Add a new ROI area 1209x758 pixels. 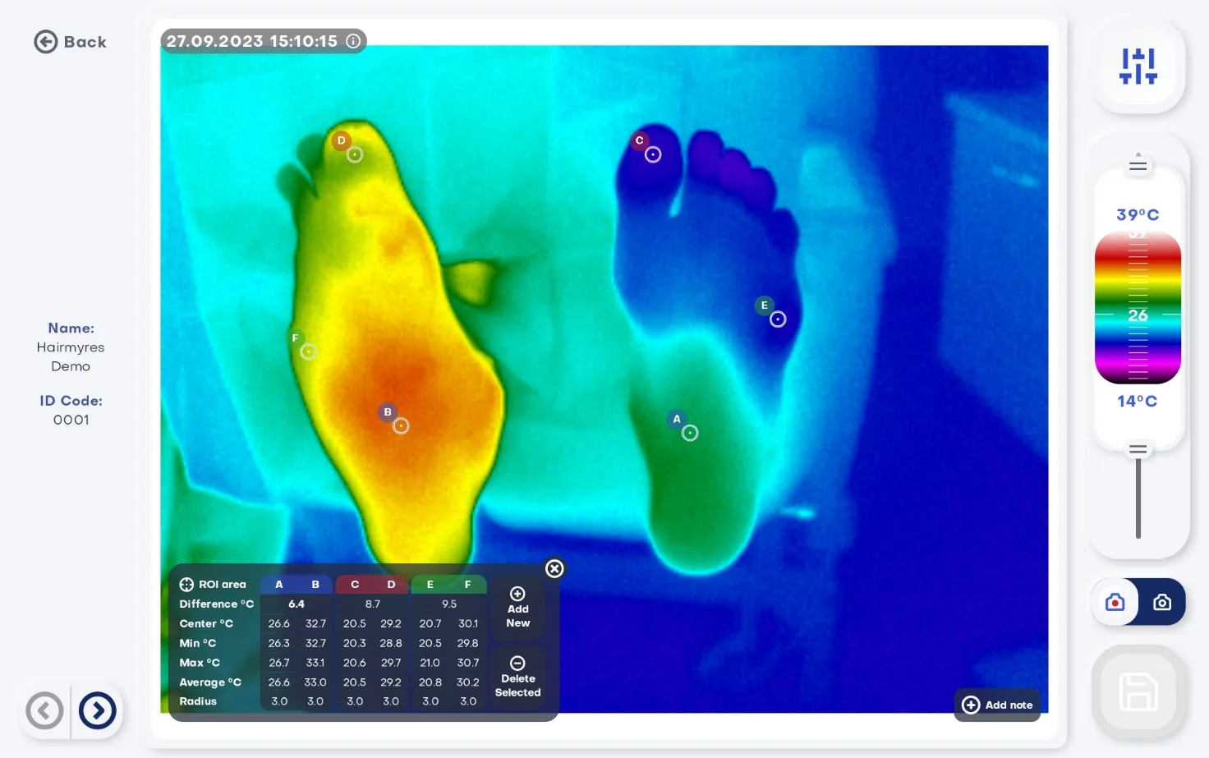(518, 608)
